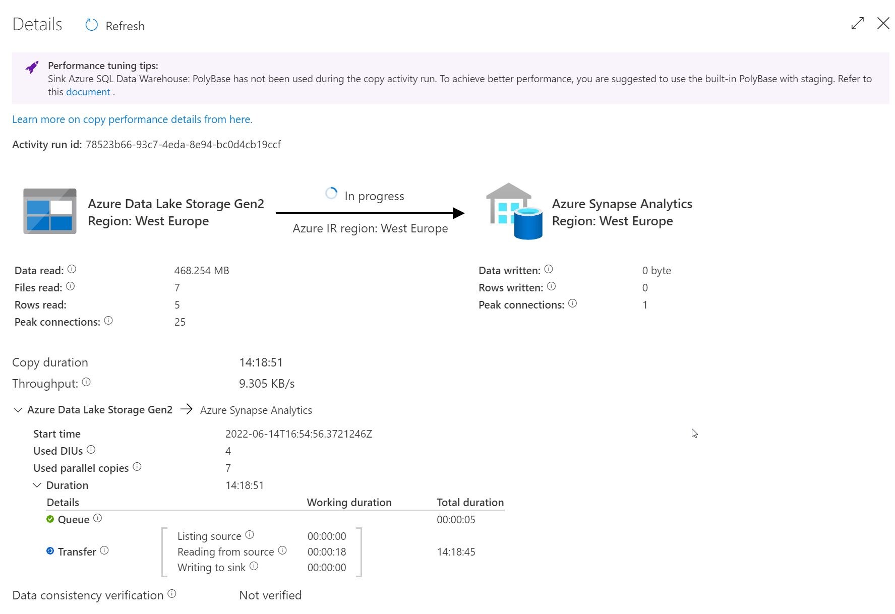The image size is (895, 614).
Task: Close the Details panel
Action: 883,23
